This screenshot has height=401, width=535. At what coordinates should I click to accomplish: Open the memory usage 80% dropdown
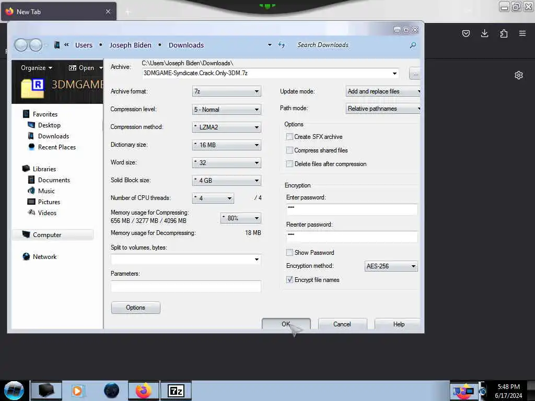240,218
